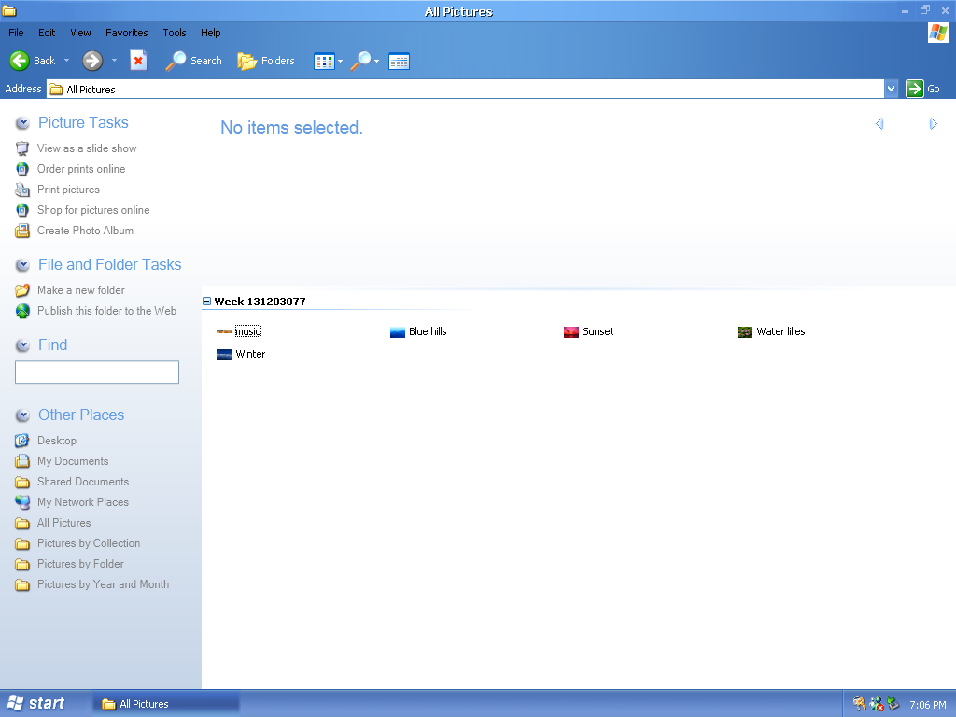Click the next picture right arrow
Image resolution: width=956 pixels, height=717 pixels.
933,124
